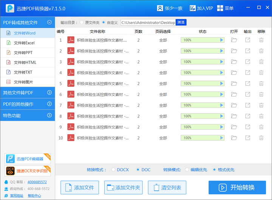Click the 开始转换 button
The height and width of the screenshot is (200, 272).
(237, 187)
